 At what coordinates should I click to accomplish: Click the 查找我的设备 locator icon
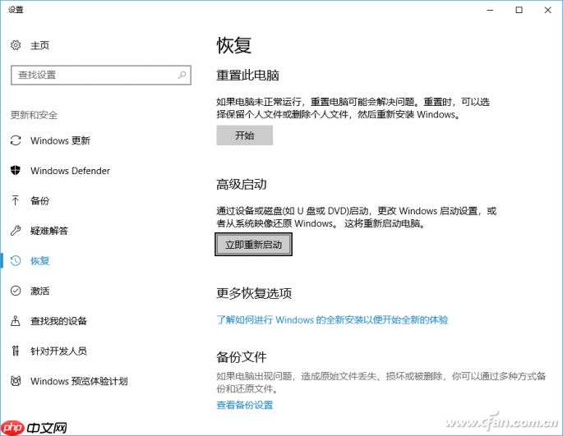(16, 320)
